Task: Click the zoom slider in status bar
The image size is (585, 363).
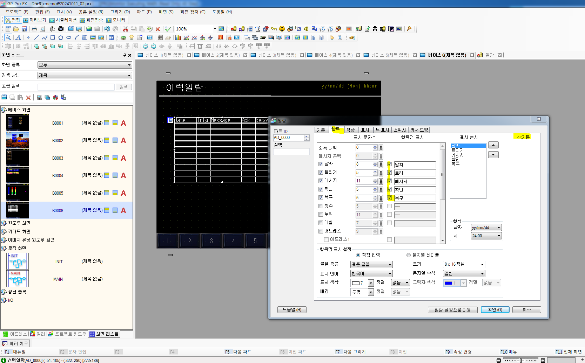Action: click(521, 360)
